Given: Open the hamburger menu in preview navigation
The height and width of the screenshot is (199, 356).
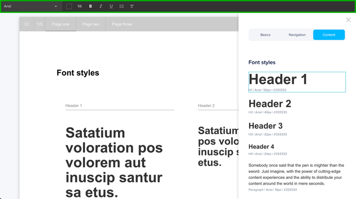Looking at the screenshot, I should click(x=27, y=24).
